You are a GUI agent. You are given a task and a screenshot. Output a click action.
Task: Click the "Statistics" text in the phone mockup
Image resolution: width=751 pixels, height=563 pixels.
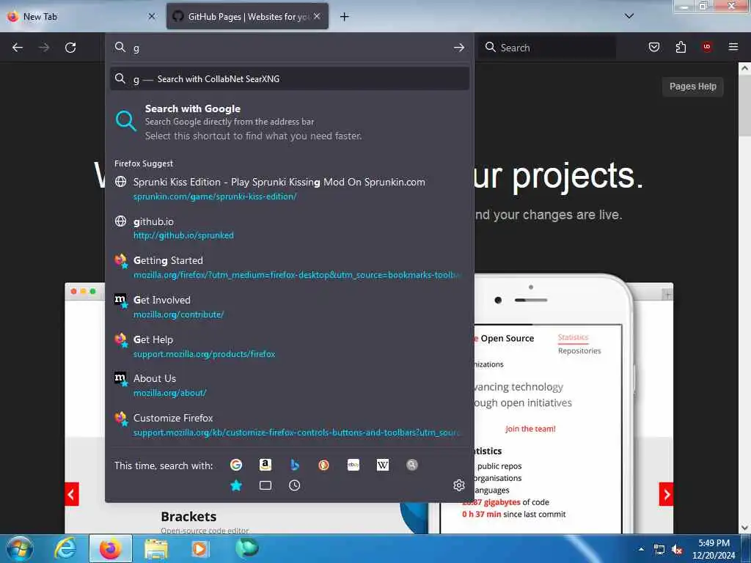(573, 337)
